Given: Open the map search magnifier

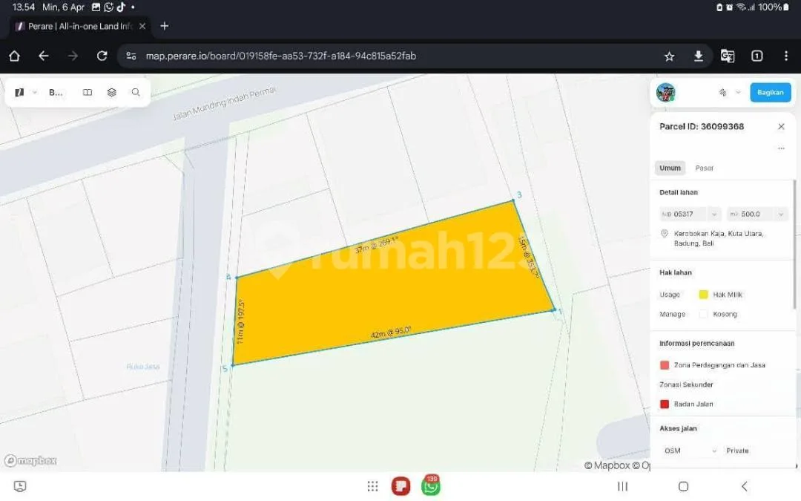Looking at the screenshot, I should pyautogui.click(x=136, y=93).
